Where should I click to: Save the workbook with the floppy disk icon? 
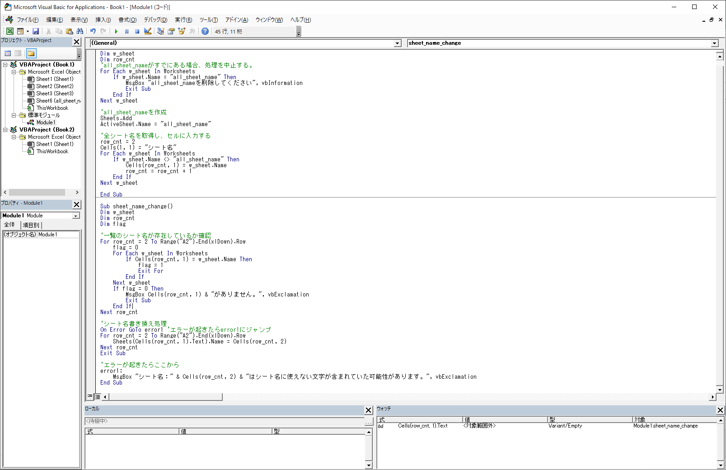point(36,31)
